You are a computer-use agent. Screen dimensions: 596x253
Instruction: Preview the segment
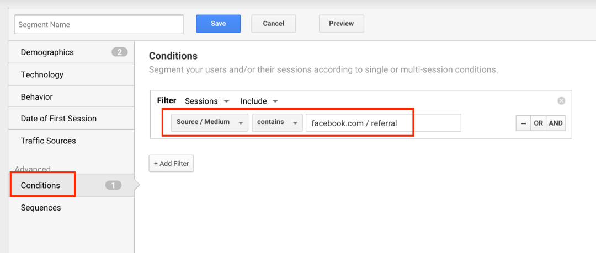342,24
